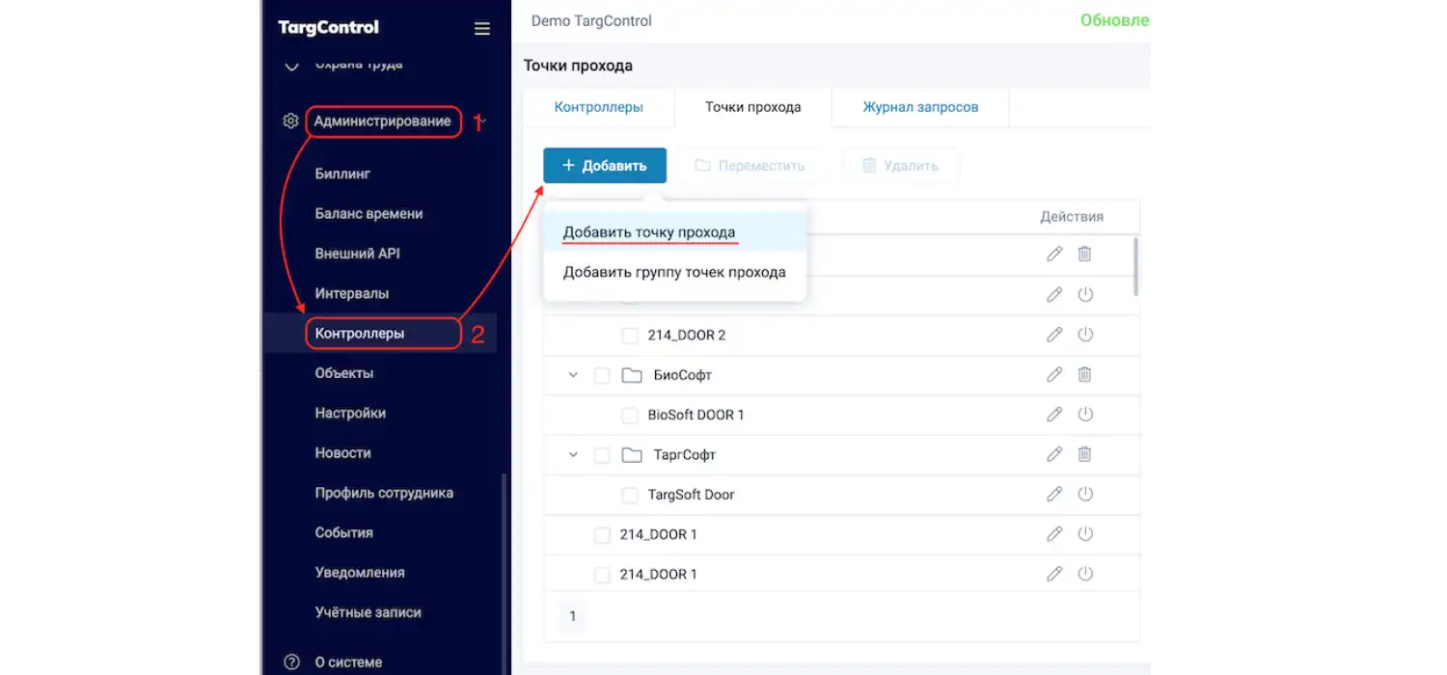Click the Demo TargControl header text
This screenshot has width=1447, height=675.
click(x=591, y=20)
